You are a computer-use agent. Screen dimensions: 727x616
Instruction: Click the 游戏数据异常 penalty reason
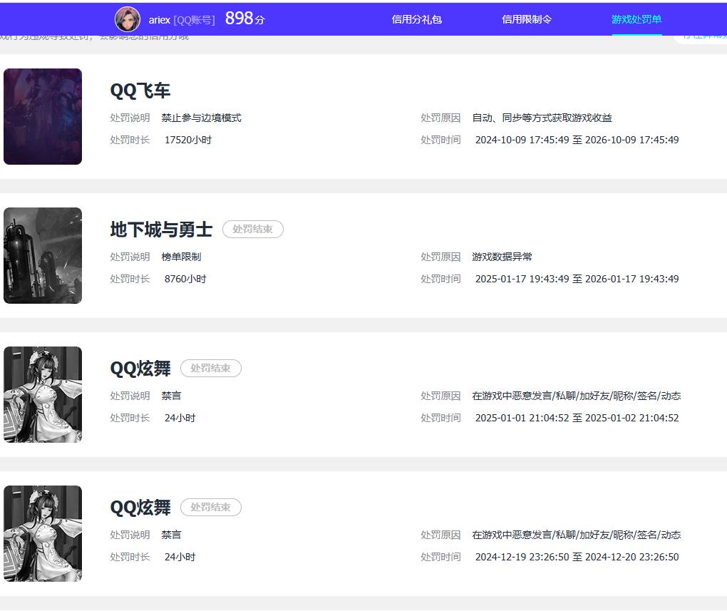coord(502,257)
